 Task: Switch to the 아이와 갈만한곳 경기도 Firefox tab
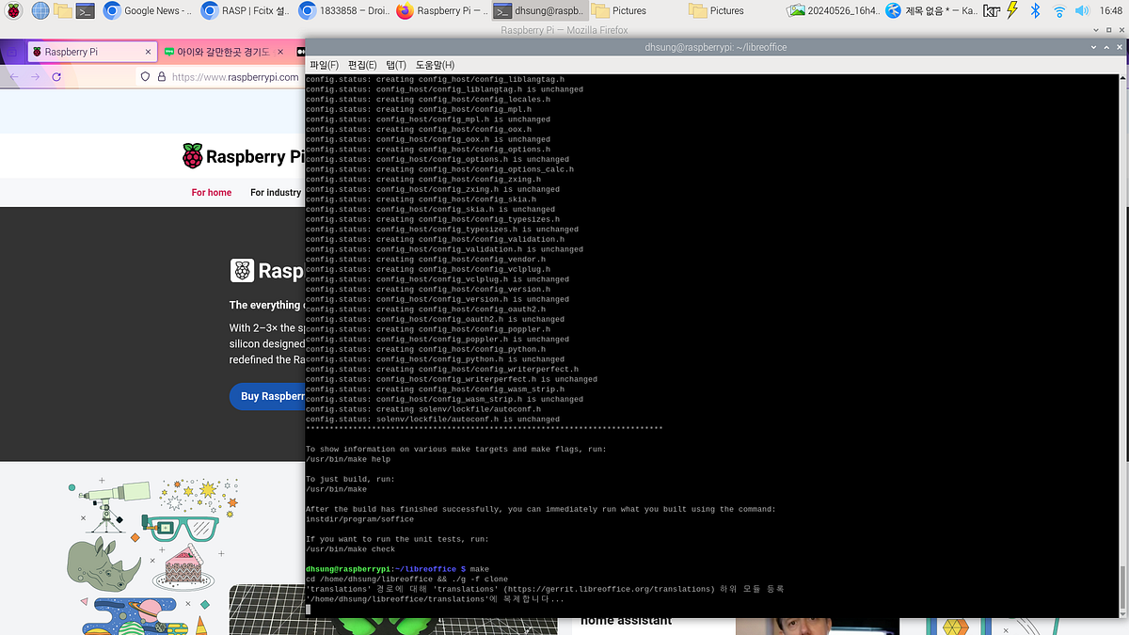pyautogui.click(x=224, y=52)
